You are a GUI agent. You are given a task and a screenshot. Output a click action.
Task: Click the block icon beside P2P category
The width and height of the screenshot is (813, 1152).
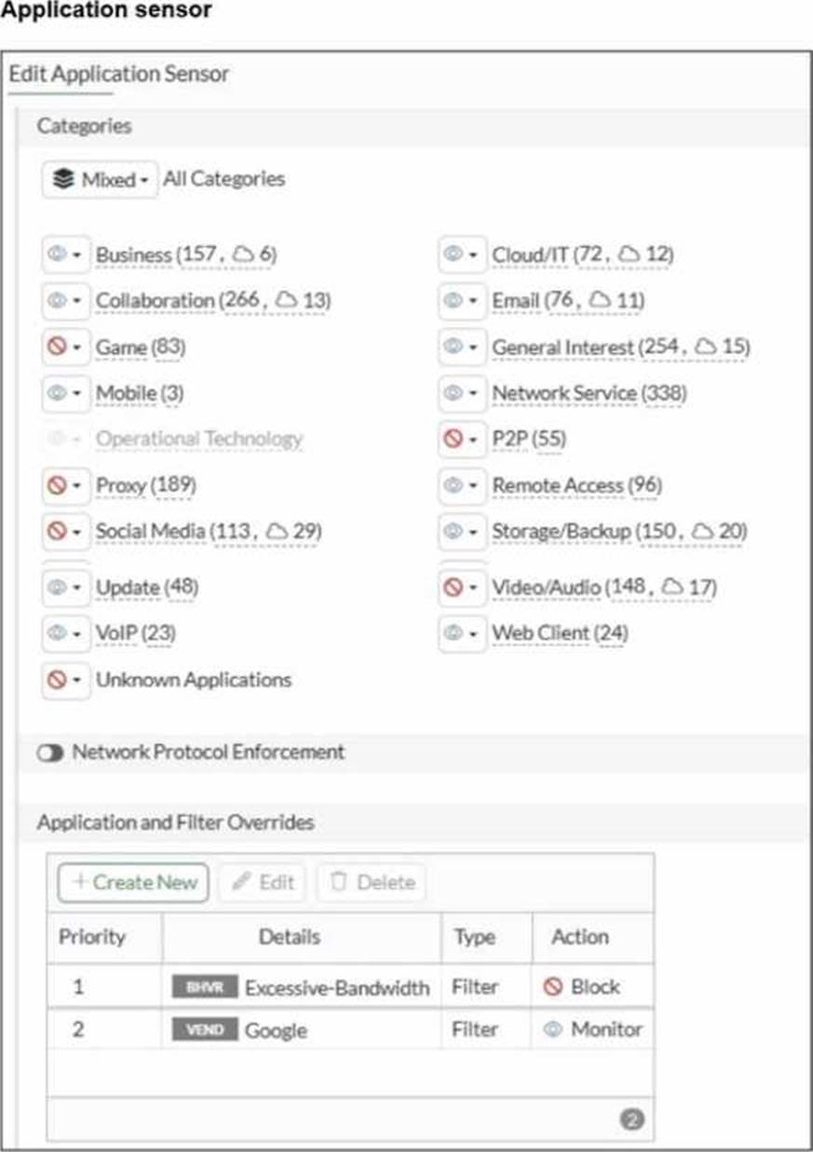coord(454,439)
